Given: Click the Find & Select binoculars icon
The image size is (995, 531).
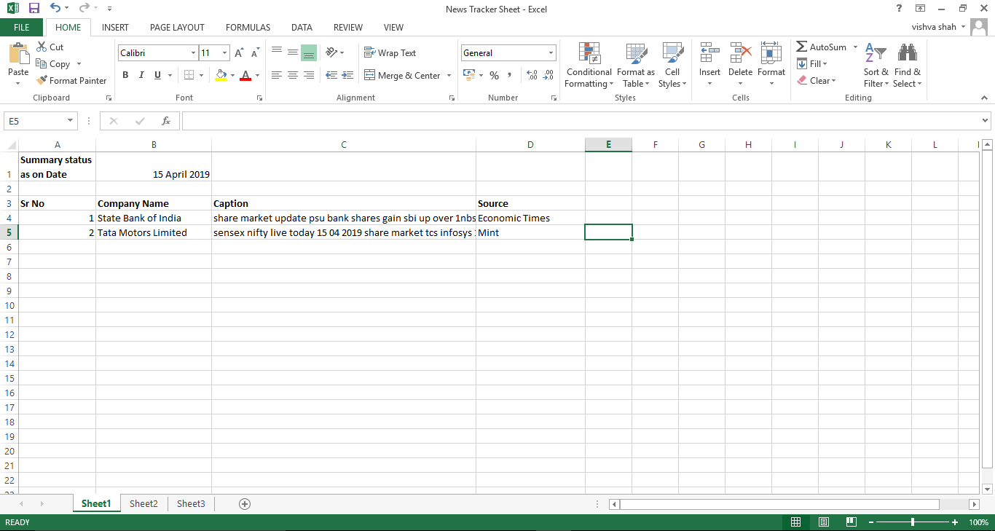Looking at the screenshot, I should click(907, 54).
